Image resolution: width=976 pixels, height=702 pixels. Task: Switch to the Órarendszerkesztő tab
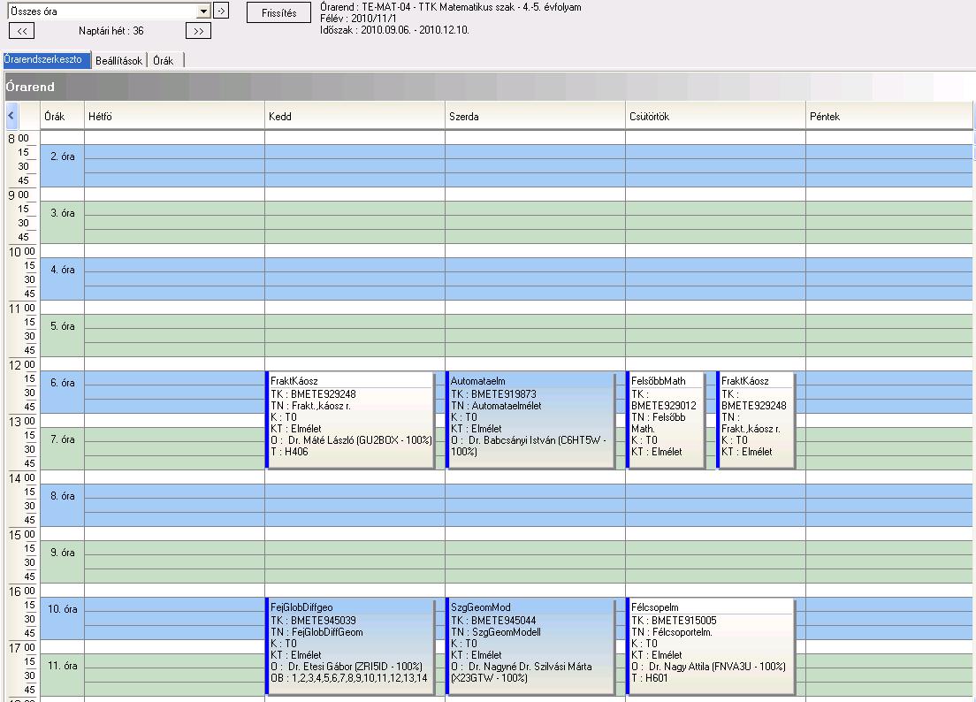(x=48, y=60)
